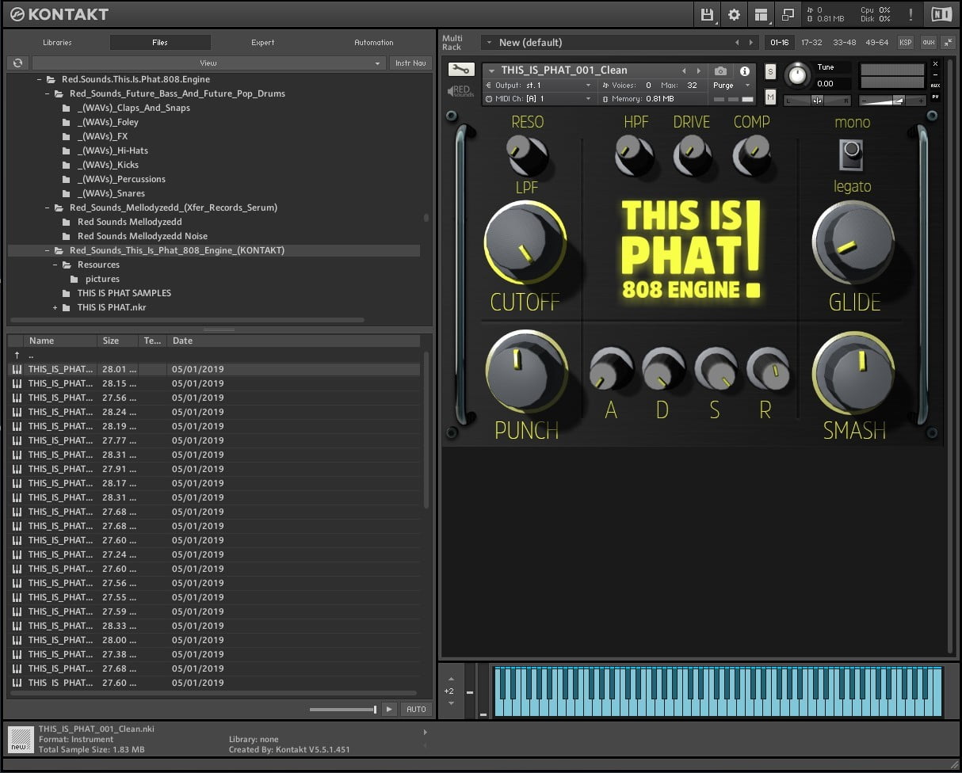962x773 pixels.
Task: Sort the file list by the Name column
Action: 61,341
